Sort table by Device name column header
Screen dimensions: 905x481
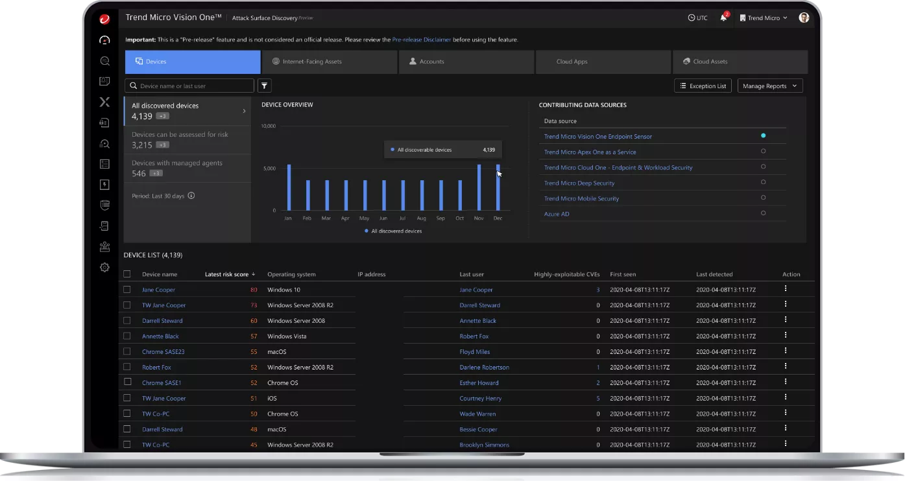point(160,274)
